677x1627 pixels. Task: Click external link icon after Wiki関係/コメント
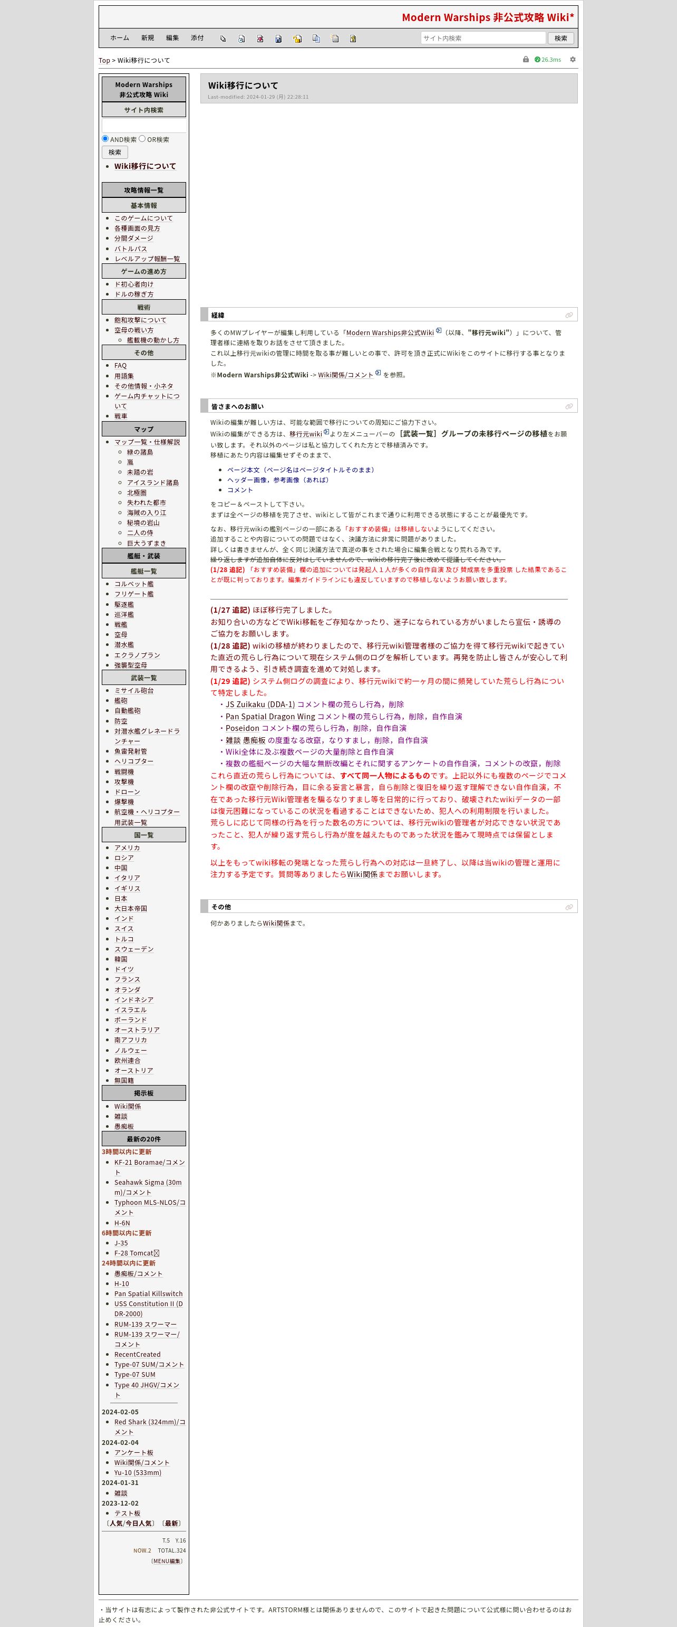pyautogui.click(x=378, y=373)
